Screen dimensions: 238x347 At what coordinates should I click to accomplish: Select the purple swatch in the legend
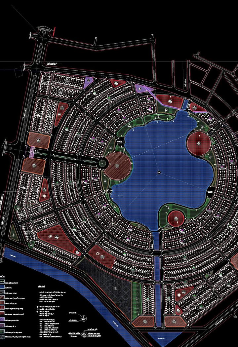(2, 320)
